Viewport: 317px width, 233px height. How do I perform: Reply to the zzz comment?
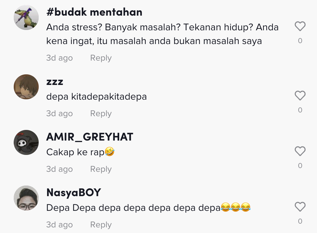tap(101, 114)
